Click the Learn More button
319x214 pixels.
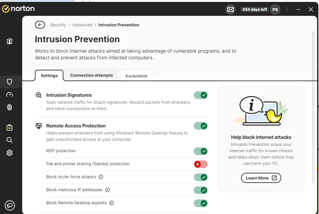coord(261,178)
